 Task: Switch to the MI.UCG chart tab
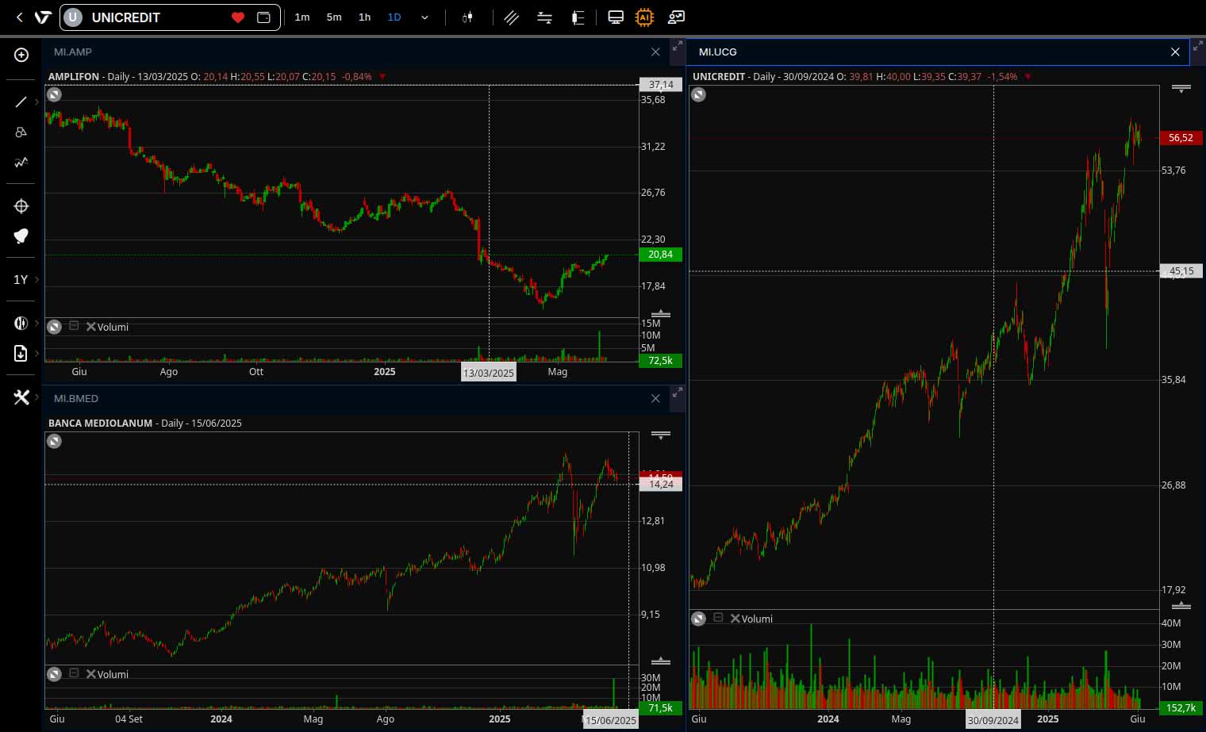[x=718, y=52]
